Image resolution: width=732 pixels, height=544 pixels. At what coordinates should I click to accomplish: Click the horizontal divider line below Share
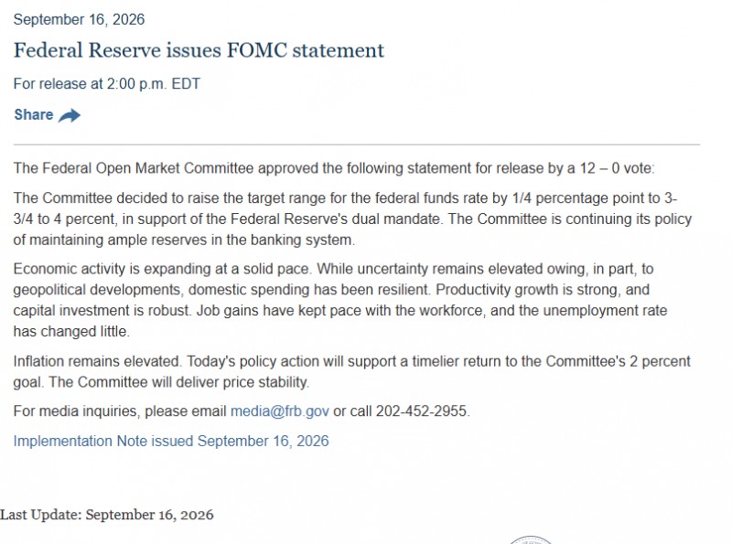tap(357, 144)
